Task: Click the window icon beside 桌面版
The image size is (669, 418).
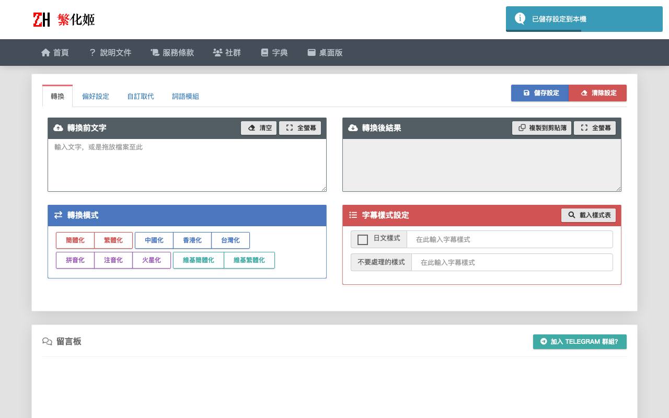Action: click(312, 52)
